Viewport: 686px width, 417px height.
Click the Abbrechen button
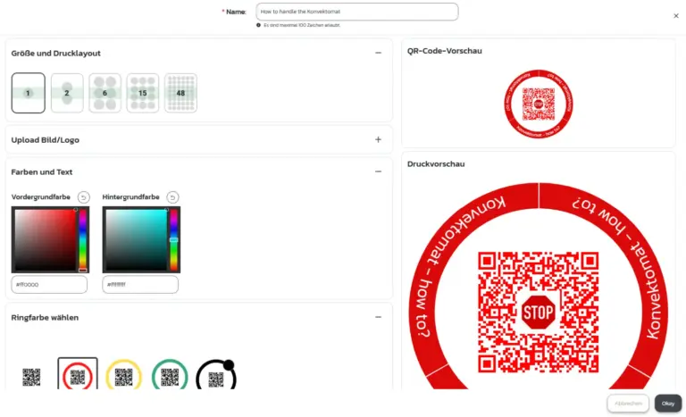(x=628, y=404)
